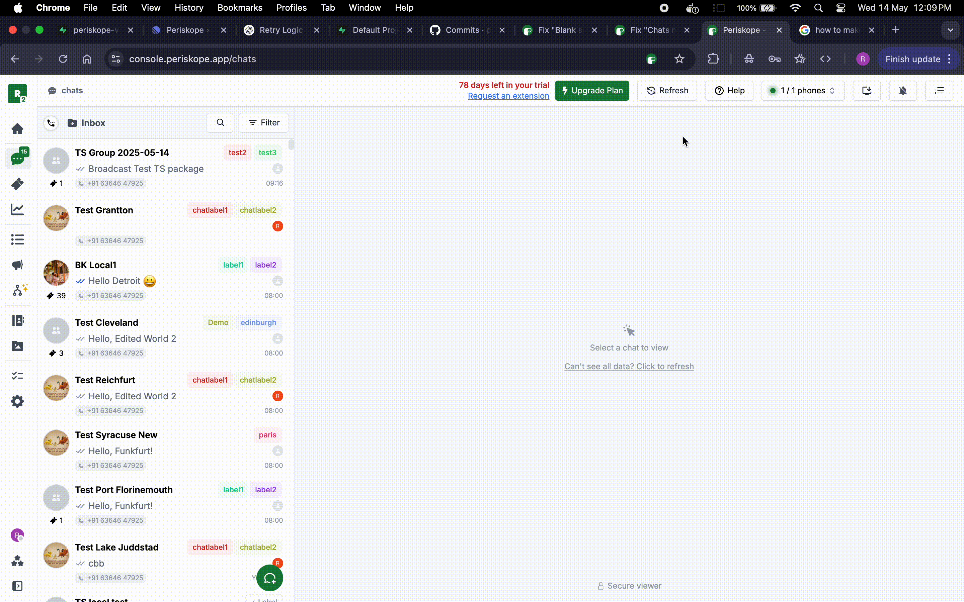This screenshot has width=964, height=602.
Task: Toggle the muted notifications bell icon
Action: point(903,91)
